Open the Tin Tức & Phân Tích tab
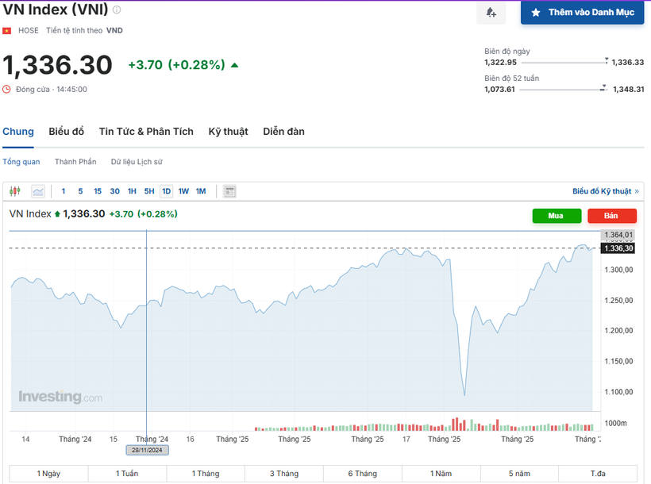651x484 pixels. tap(146, 131)
